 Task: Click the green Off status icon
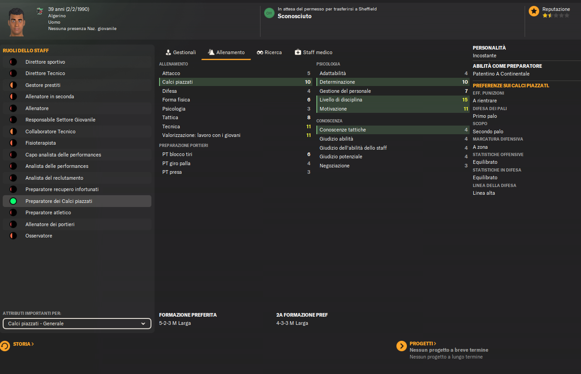point(269,13)
